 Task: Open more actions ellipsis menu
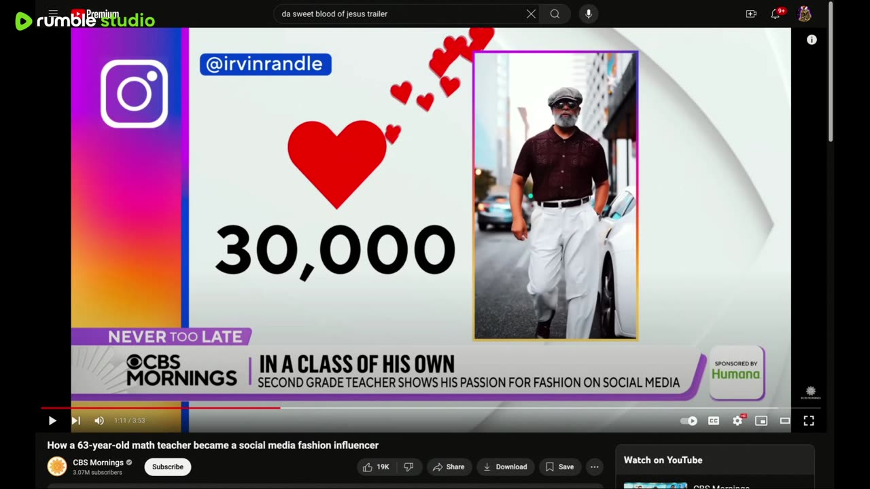[x=595, y=467]
